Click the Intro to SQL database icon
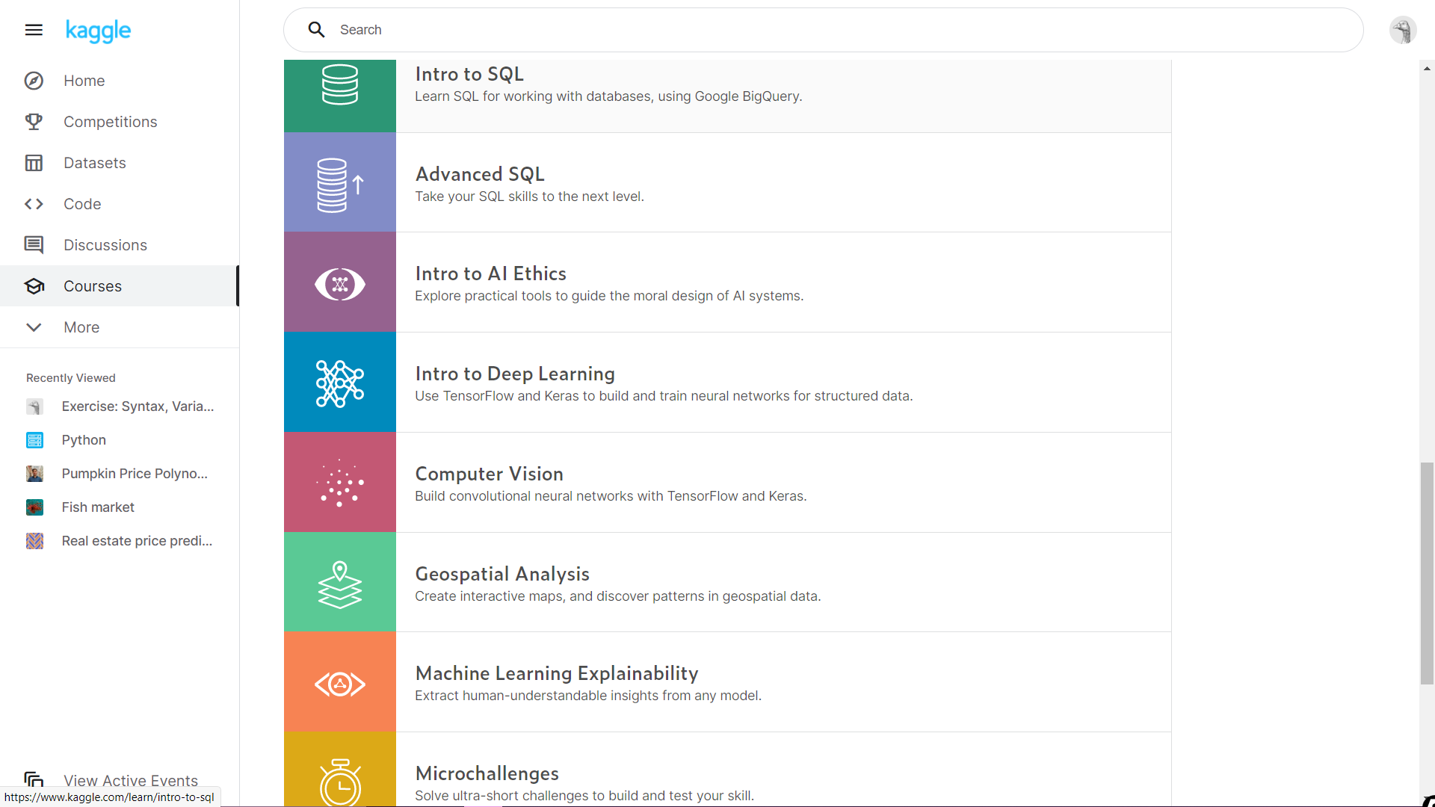The width and height of the screenshot is (1435, 807). point(340,84)
